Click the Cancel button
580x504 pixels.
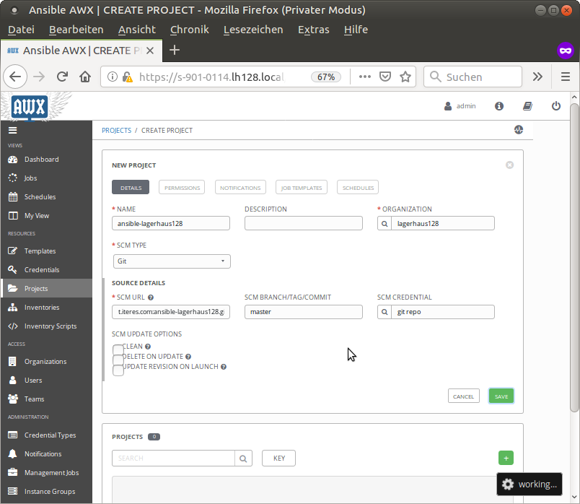pyautogui.click(x=463, y=396)
